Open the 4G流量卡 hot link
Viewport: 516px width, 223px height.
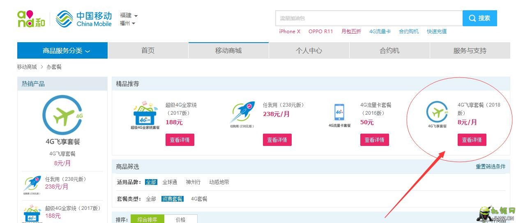click(x=380, y=31)
